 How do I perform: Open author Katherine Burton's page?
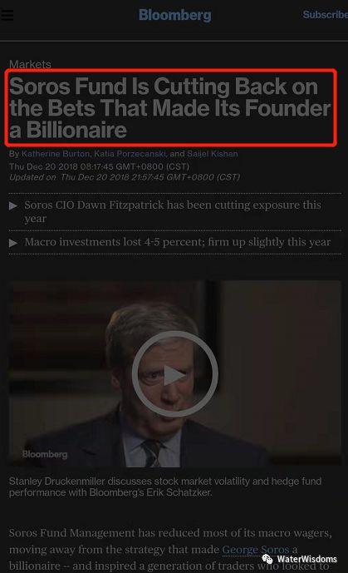point(56,154)
